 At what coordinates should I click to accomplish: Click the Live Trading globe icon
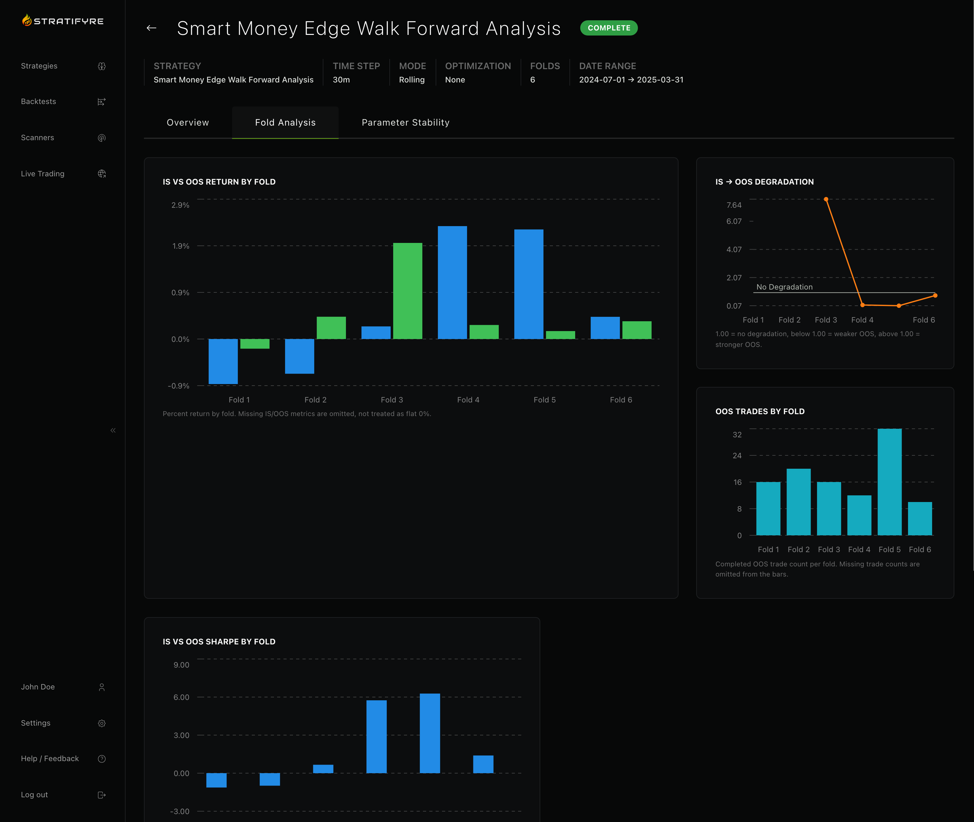(101, 174)
